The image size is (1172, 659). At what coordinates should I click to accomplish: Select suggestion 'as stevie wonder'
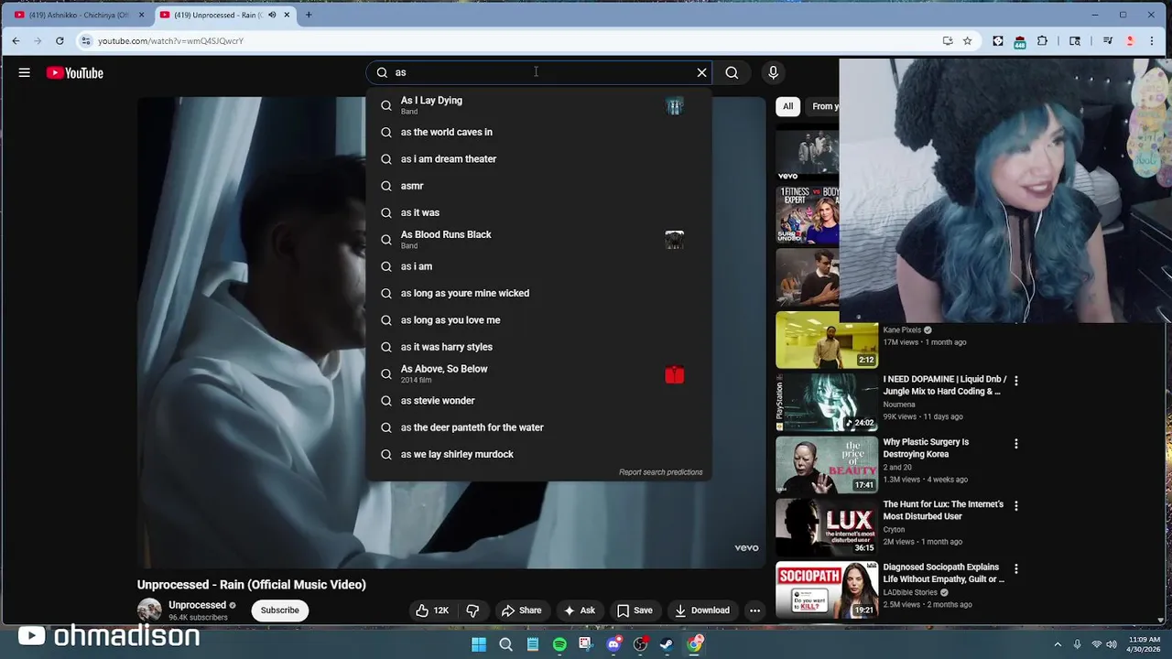pyautogui.click(x=538, y=400)
